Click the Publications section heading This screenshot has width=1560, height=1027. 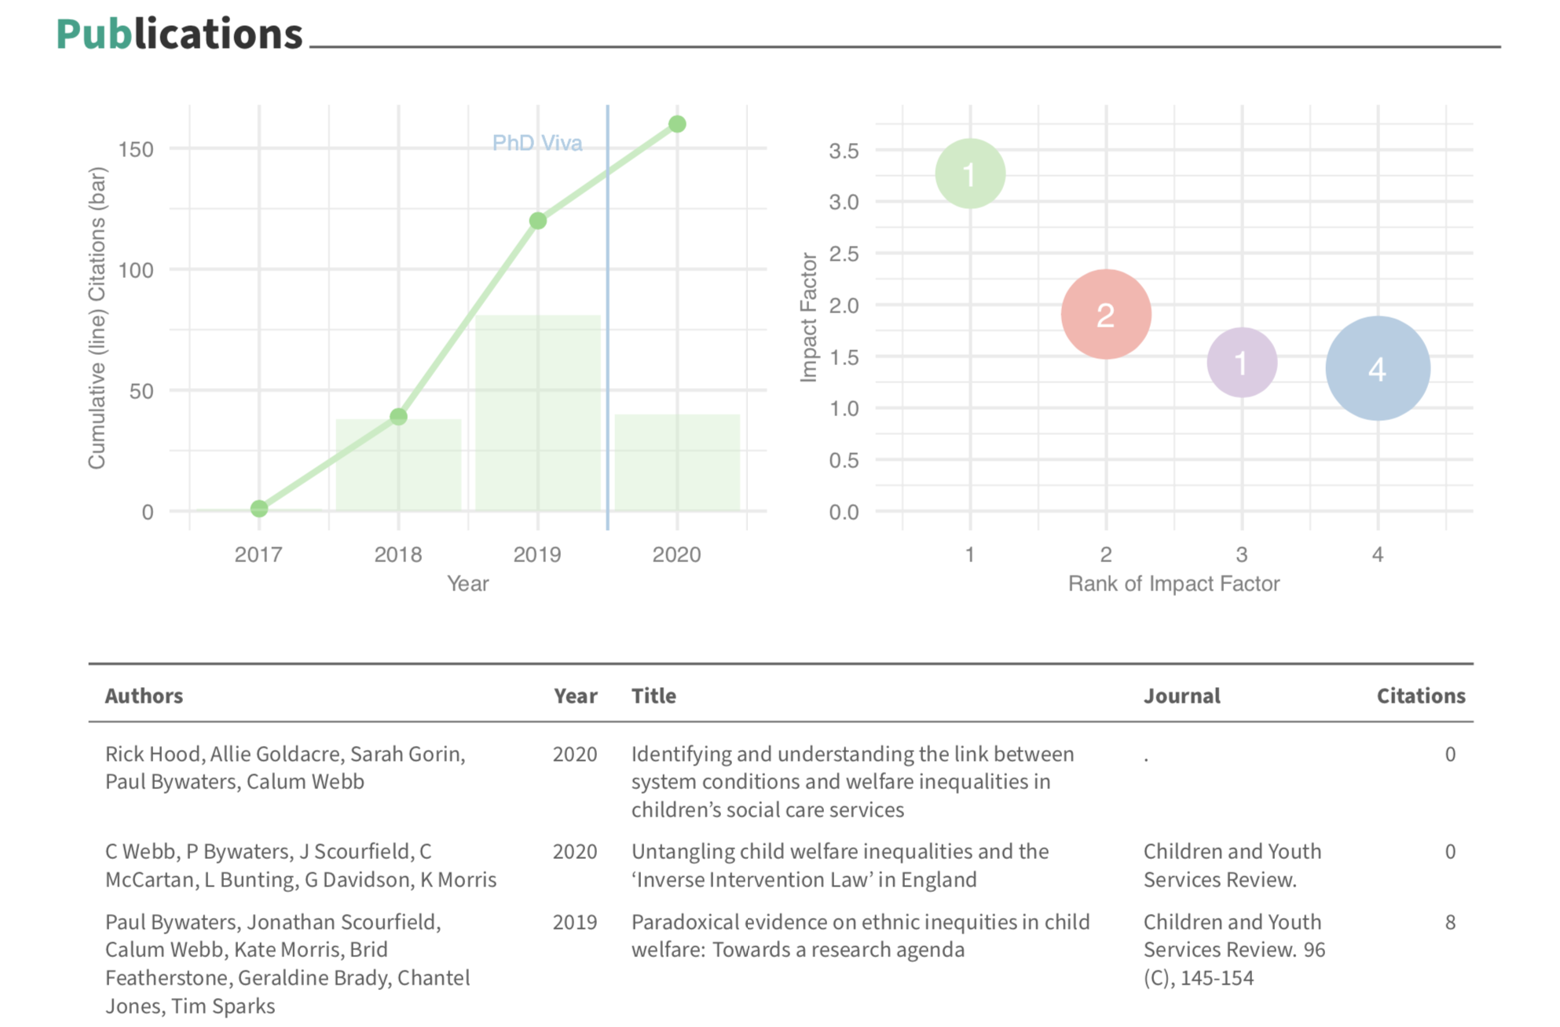179,35
